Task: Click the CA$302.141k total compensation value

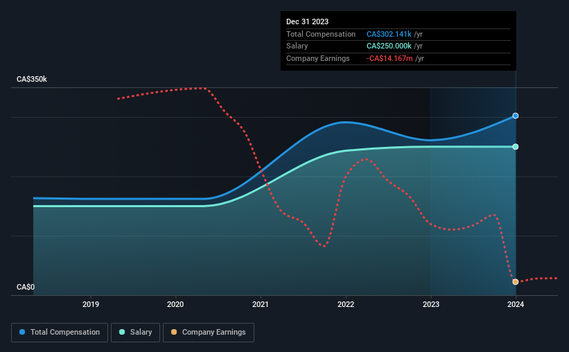Action: (389, 34)
